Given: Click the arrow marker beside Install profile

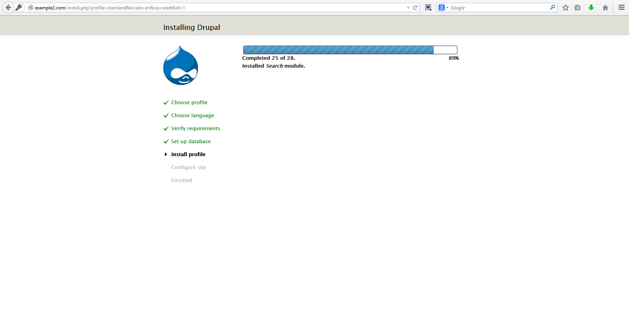Looking at the screenshot, I should (x=166, y=154).
